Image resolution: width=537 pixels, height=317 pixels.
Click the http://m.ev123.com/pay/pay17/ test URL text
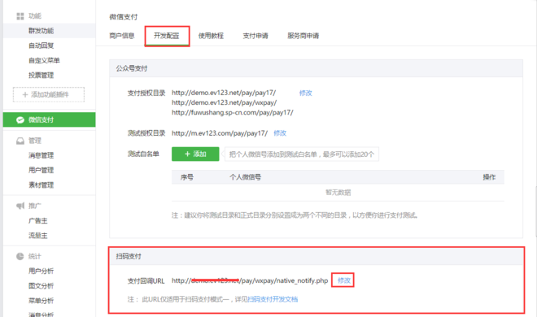click(220, 133)
